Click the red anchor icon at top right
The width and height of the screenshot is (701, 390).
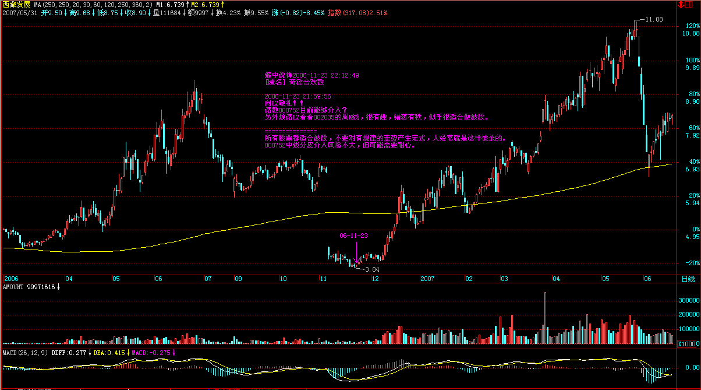click(x=681, y=5)
